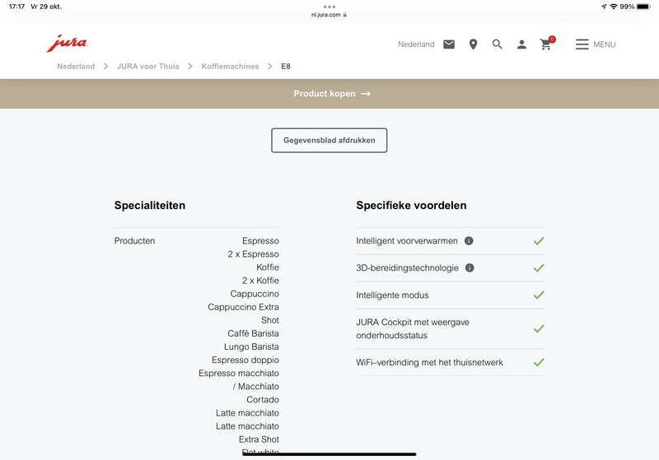
Task: Go to Nederland breadcrumb
Action: click(x=76, y=67)
